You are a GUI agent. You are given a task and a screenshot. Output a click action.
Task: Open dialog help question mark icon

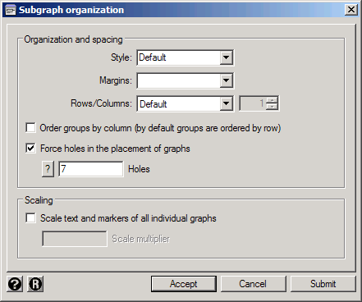15,284
